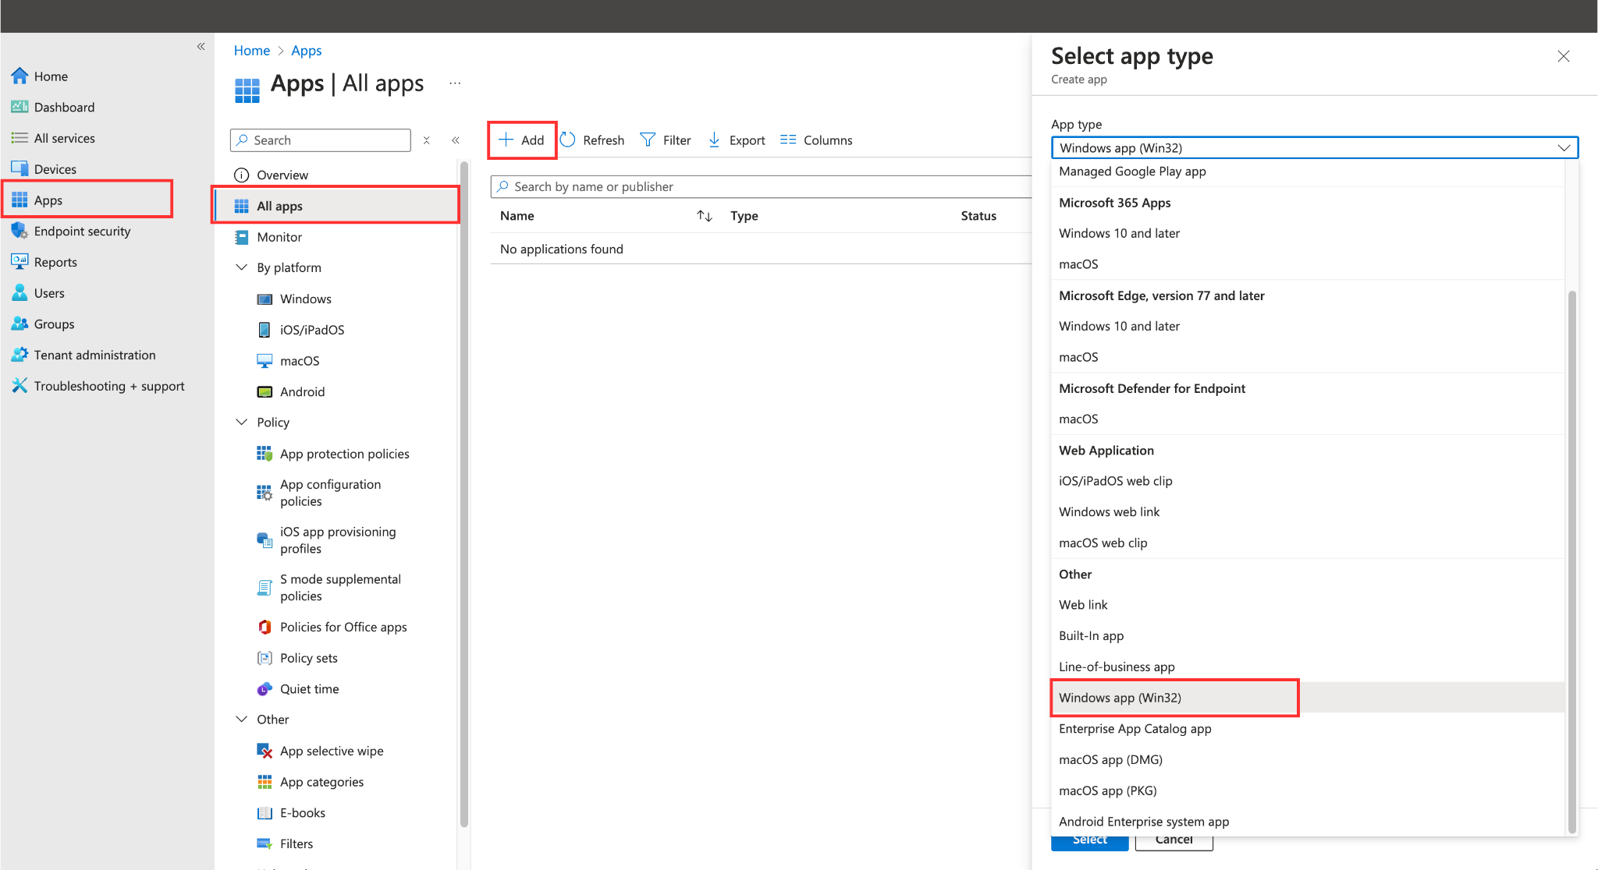Click the Add button
This screenshot has width=1598, height=870.
(x=522, y=140)
